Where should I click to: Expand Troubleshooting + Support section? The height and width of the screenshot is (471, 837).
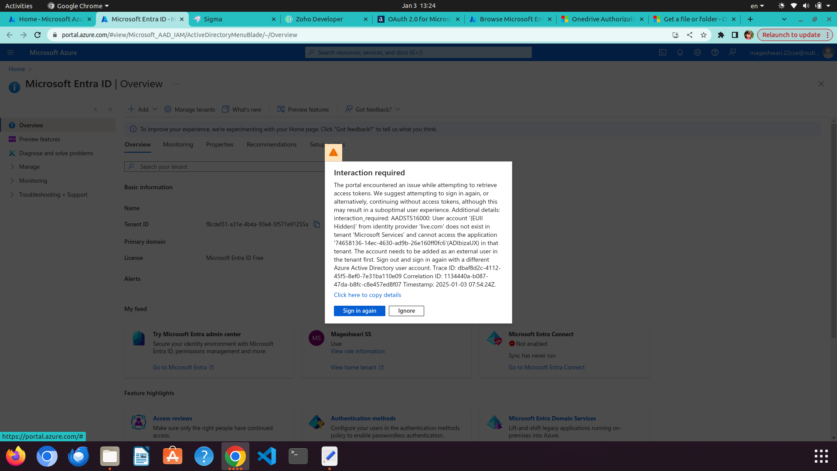(58, 195)
